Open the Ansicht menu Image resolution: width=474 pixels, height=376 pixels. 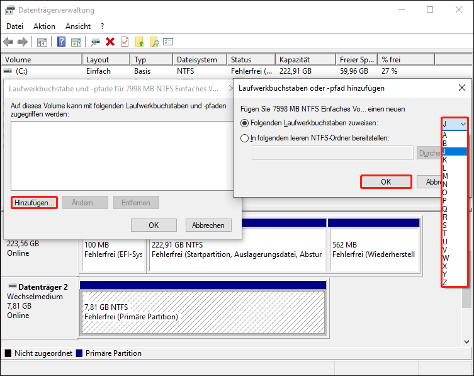tap(78, 26)
